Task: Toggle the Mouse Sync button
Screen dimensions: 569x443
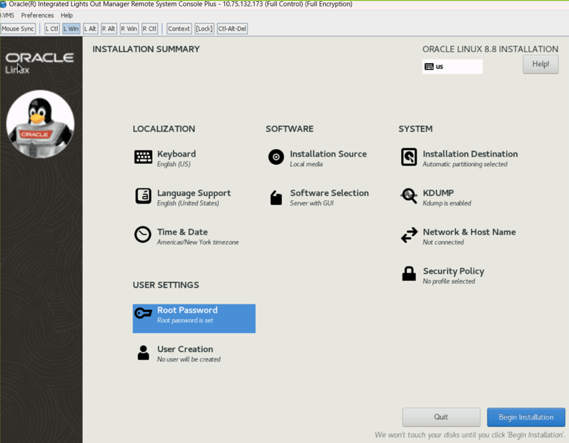Action: point(18,29)
